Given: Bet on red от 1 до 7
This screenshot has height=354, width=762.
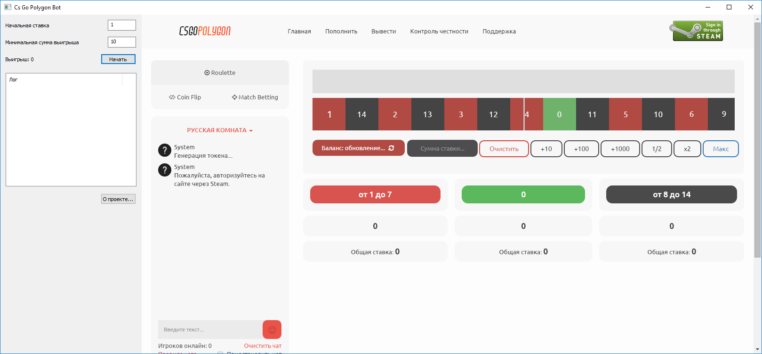Looking at the screenshot, I should tap(375, 194).
